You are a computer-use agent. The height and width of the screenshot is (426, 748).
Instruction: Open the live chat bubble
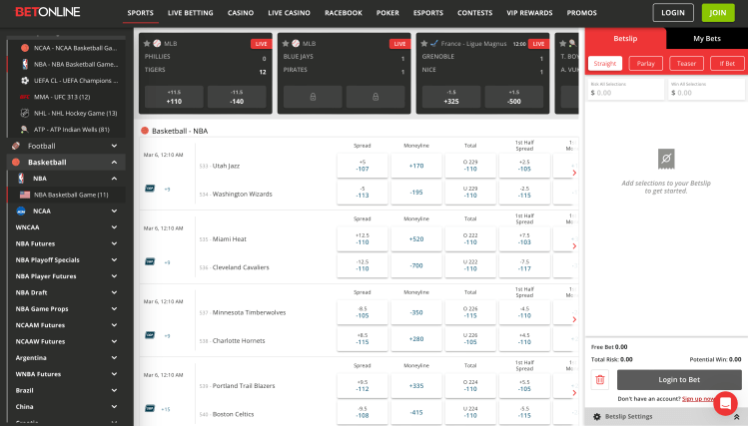coord(724,403)
